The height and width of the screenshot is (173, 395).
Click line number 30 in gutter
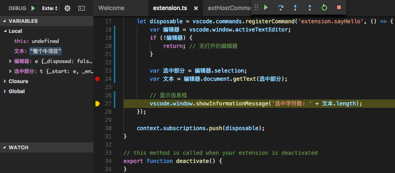click(x=108, y=128)
